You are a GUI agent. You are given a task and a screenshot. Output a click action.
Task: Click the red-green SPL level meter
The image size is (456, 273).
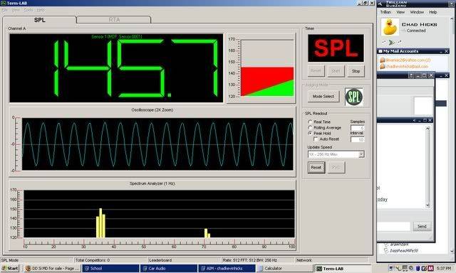click(x=267, y=68)
